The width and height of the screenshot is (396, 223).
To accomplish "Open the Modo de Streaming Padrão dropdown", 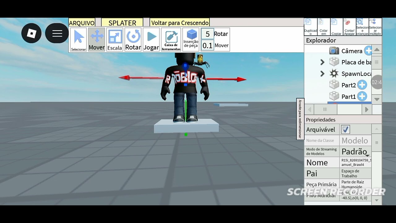I will [x=355, y=151].
